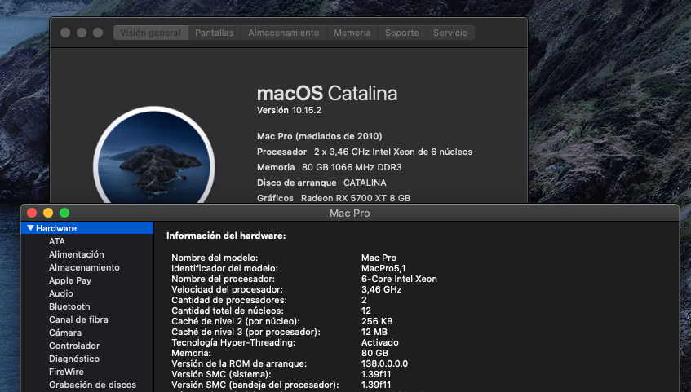Click Versión SMC (sistema) label
This screenshot has width=691, height=392.
tap(221, 374)
